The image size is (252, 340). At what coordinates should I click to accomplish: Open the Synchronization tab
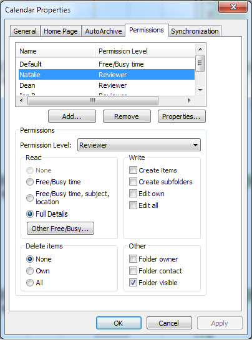click(195, 31)
